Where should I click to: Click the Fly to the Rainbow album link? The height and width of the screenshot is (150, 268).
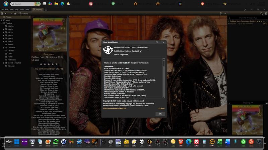click(x=45, y=69)
